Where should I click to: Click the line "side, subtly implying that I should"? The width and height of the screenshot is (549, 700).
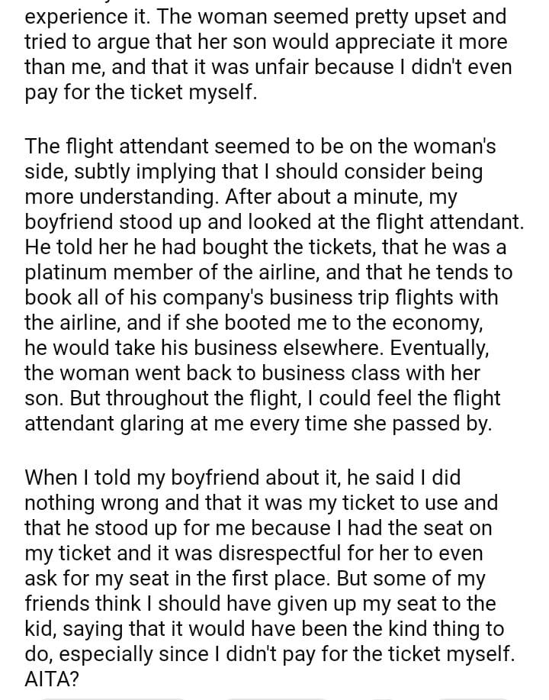(254, 172)
